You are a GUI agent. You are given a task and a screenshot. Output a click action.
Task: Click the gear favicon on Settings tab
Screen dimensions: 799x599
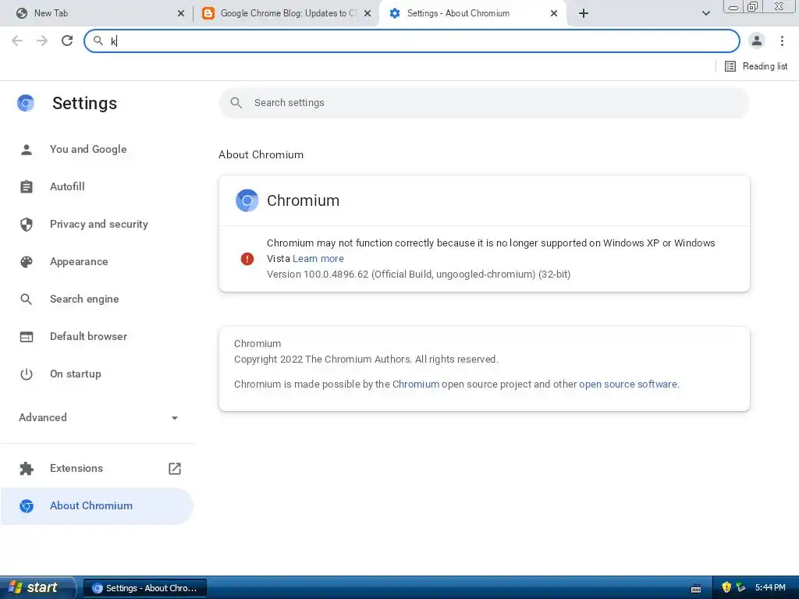(394, 13)
